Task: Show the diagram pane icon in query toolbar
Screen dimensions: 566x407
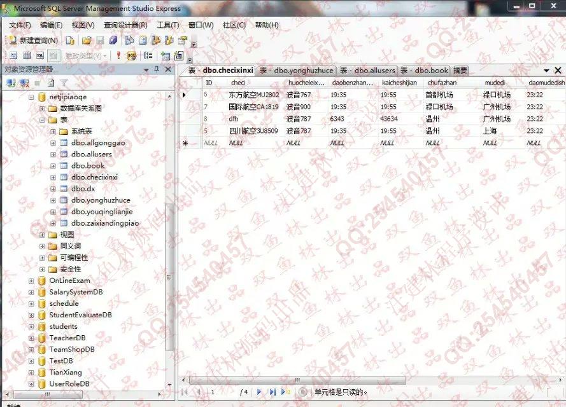Action: [13, 55]
